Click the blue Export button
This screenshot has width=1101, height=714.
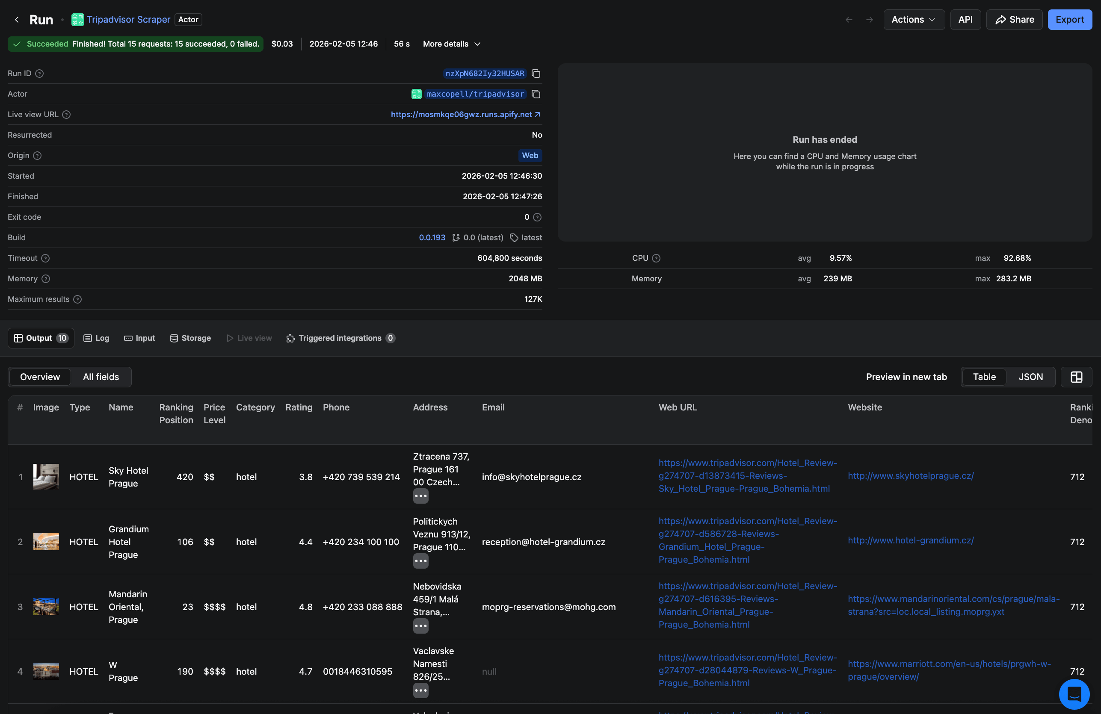pyautogui.click(x=1069, y=19)
